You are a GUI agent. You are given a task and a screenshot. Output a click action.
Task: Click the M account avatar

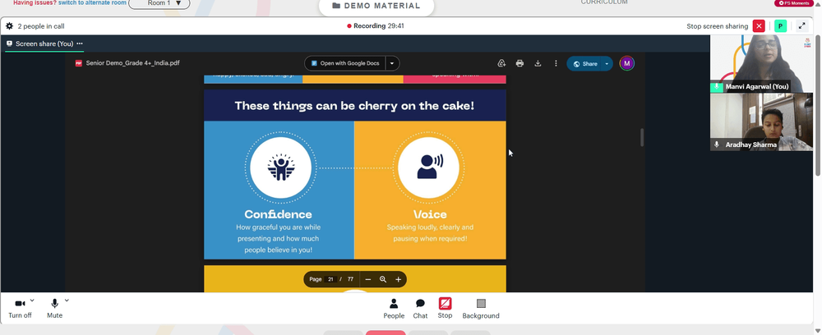626,63
